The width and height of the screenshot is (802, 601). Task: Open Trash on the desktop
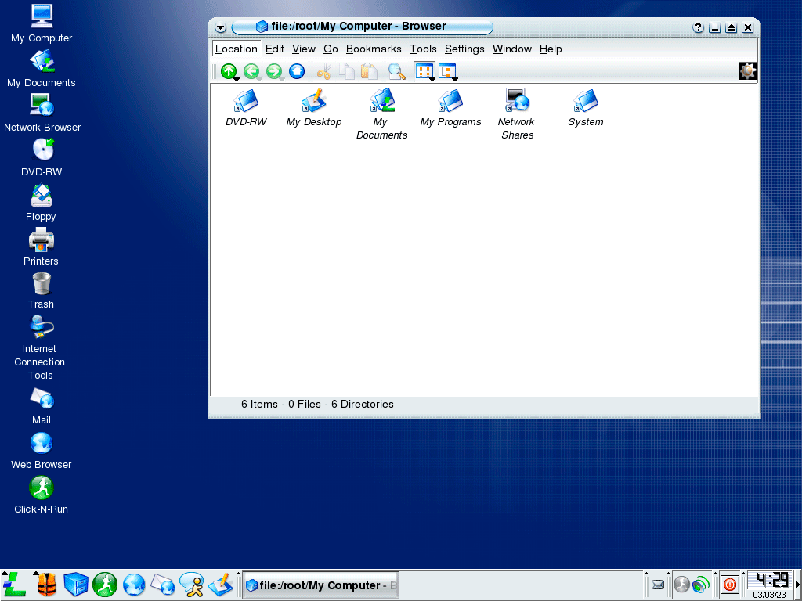click(x=41, y=284)
